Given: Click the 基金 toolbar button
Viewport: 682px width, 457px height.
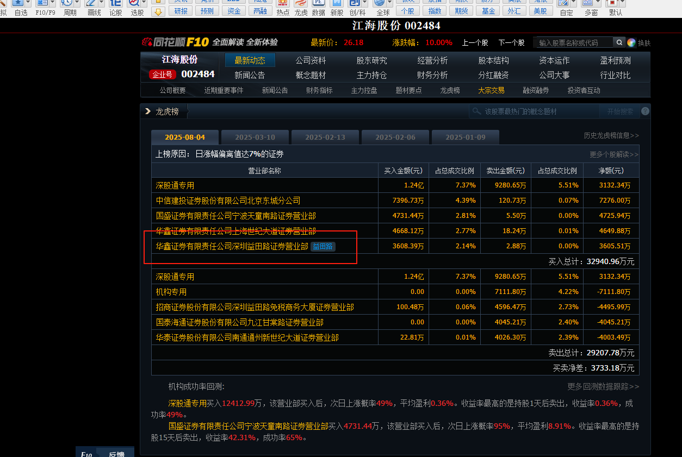Looking at the screenshot, I should (489, 11).
